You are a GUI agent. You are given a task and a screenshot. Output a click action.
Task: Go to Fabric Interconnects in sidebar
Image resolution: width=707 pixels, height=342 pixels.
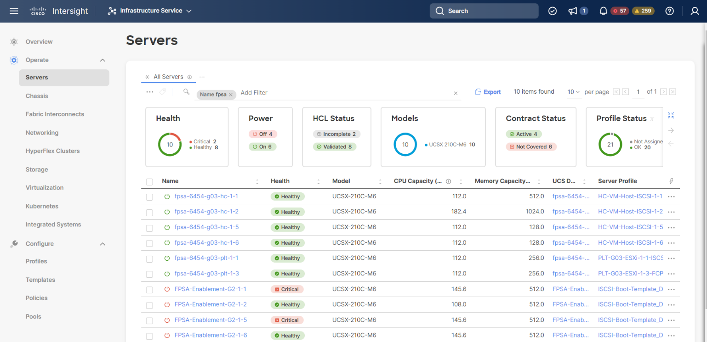pyautogui.click(x=55, y=114)
